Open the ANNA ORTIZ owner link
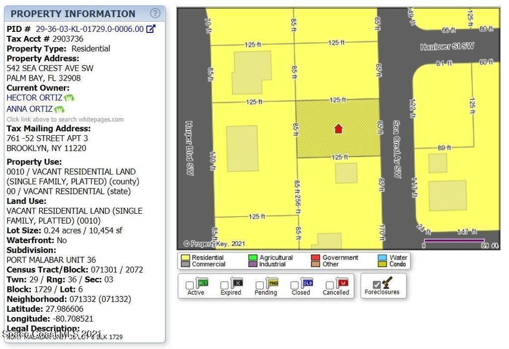 tap(29, 109)
